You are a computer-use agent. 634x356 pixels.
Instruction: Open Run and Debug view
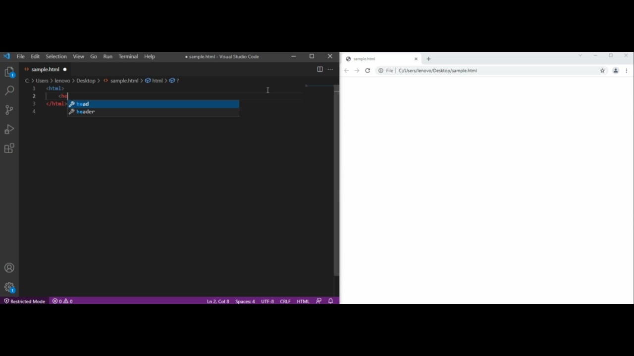tap(9, 130)
